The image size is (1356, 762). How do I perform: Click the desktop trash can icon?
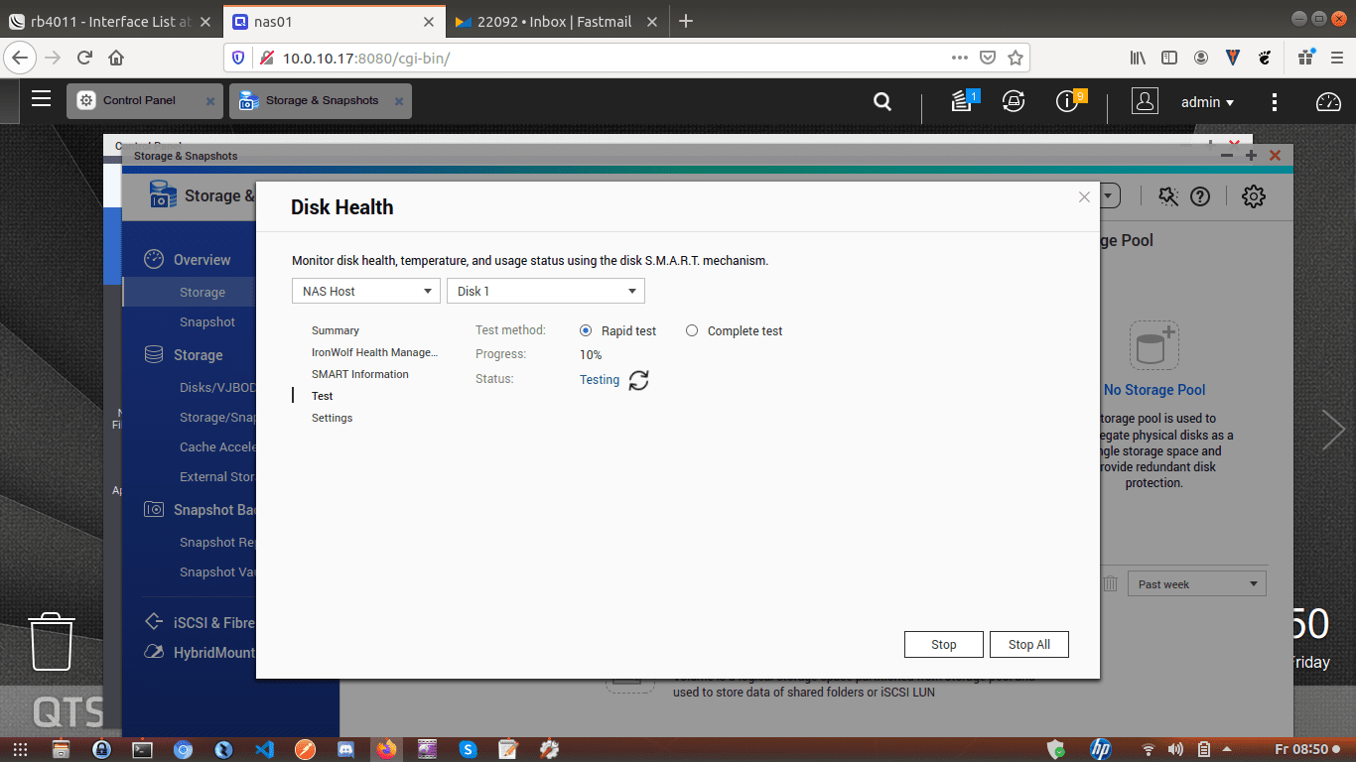point(51,641)
